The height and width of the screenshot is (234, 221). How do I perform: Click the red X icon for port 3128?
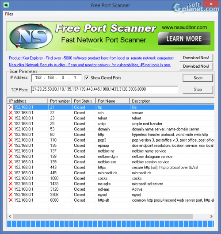pos(11,189)
